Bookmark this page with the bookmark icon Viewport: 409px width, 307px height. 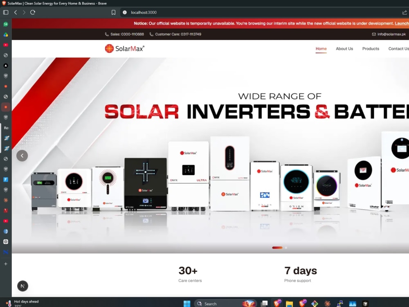point(113,12)
